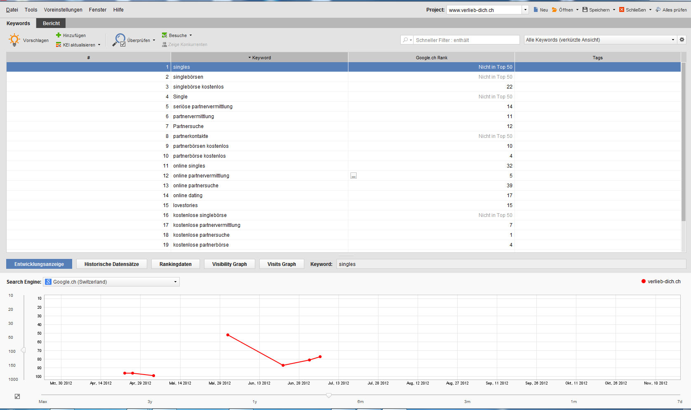Click the time range slider handle
The height and width of the screenshot is (410, 691).
point(329,395)
